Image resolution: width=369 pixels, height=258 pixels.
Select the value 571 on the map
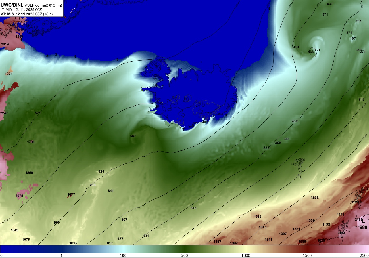click(x=38, y=113)
